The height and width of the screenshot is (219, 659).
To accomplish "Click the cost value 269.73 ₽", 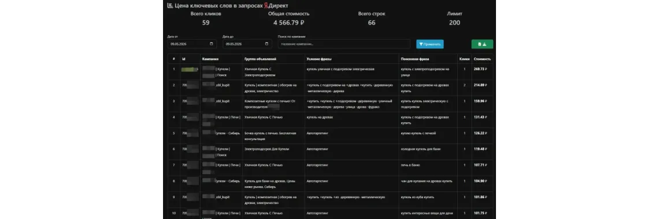I will 480,69.
